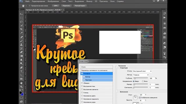Uncheck the Тиснение effect checkbox
Viewport: 186px width, 104px height.
pos(82,73)
